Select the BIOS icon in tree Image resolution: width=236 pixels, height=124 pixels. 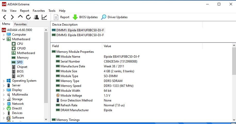(x=14, y=71)
